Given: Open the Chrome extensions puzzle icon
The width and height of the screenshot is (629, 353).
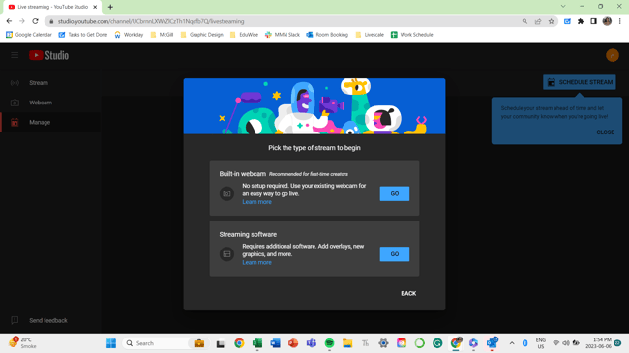Looking at the screenshot, I should (581, 21).
